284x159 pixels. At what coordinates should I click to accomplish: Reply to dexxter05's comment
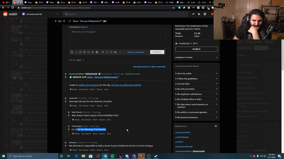(73, 106)
